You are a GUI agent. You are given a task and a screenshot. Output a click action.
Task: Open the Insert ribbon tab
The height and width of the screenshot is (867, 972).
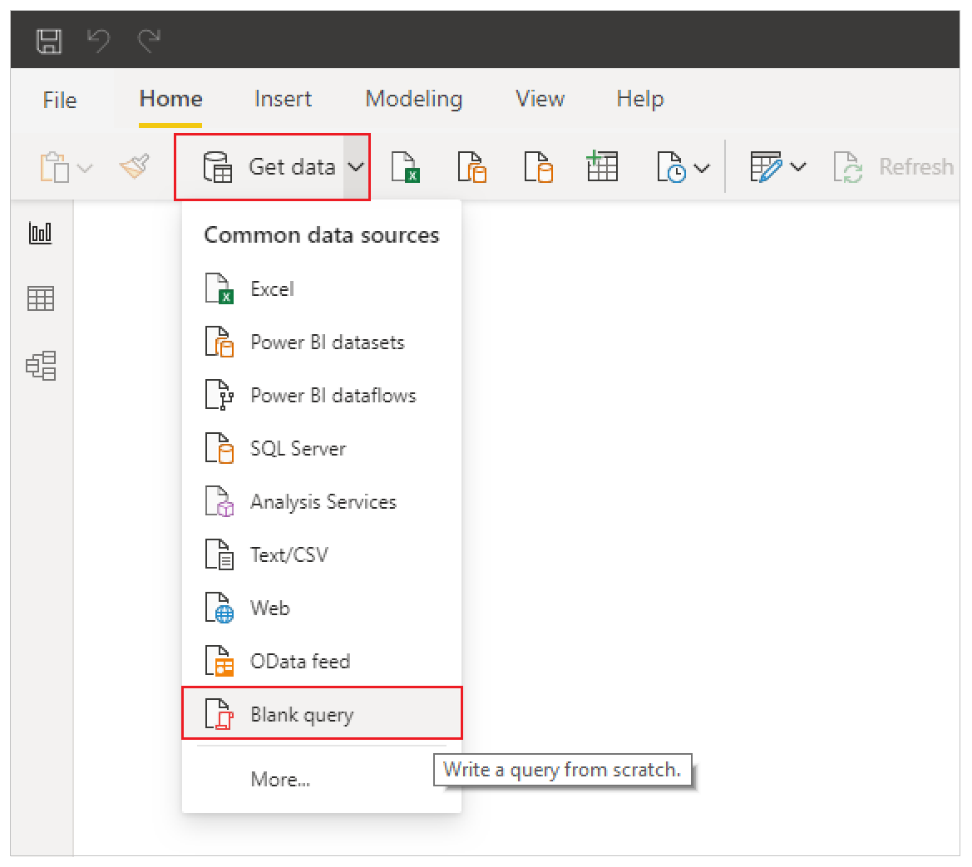pyautogui.click(x=283, y=99)
